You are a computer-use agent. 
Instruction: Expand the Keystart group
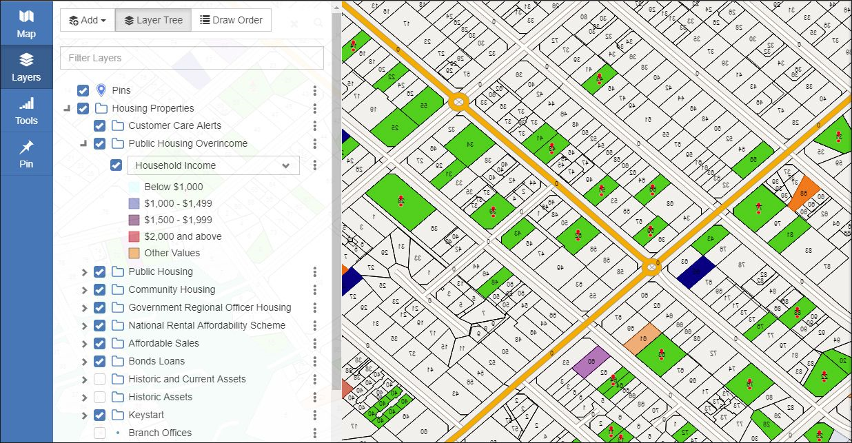84,415
